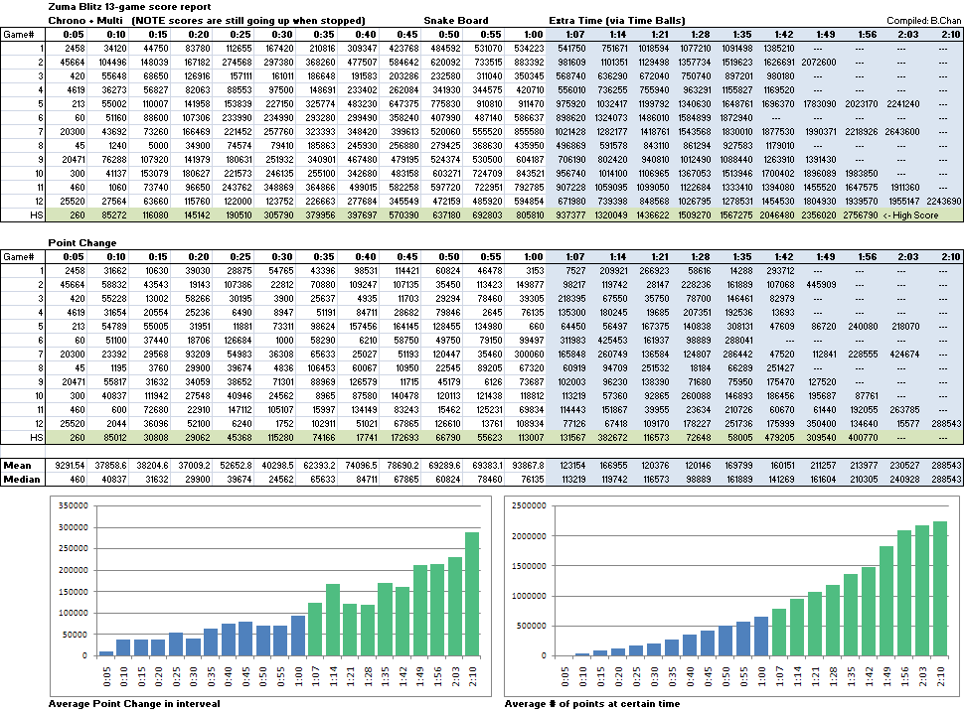This screenshot has width=964, height=714.
Task: Click the Median value 240928
Action: pyautogui.click(x=904, y=480)
